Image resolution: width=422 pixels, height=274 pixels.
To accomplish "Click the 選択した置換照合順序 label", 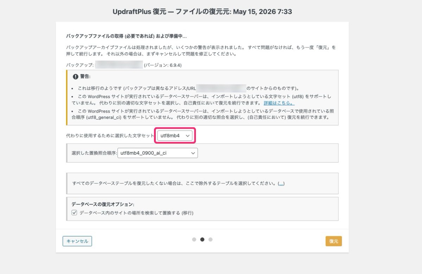I will click(x=94, y=153).
